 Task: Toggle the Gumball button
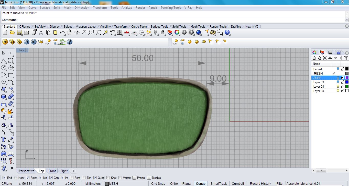(238, 183)
